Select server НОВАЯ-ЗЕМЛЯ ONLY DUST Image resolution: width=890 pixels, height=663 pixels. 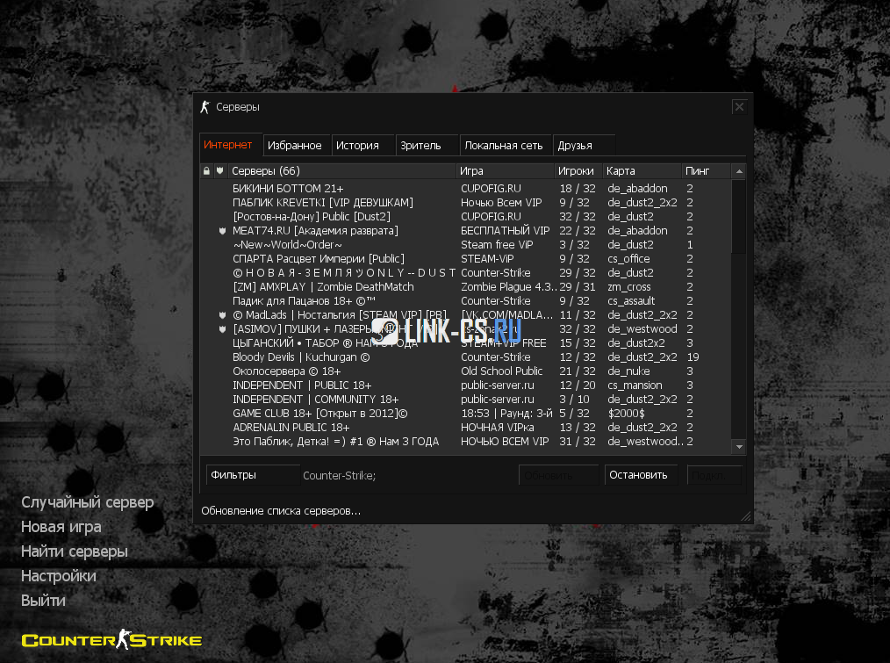[x=465, y=273]
